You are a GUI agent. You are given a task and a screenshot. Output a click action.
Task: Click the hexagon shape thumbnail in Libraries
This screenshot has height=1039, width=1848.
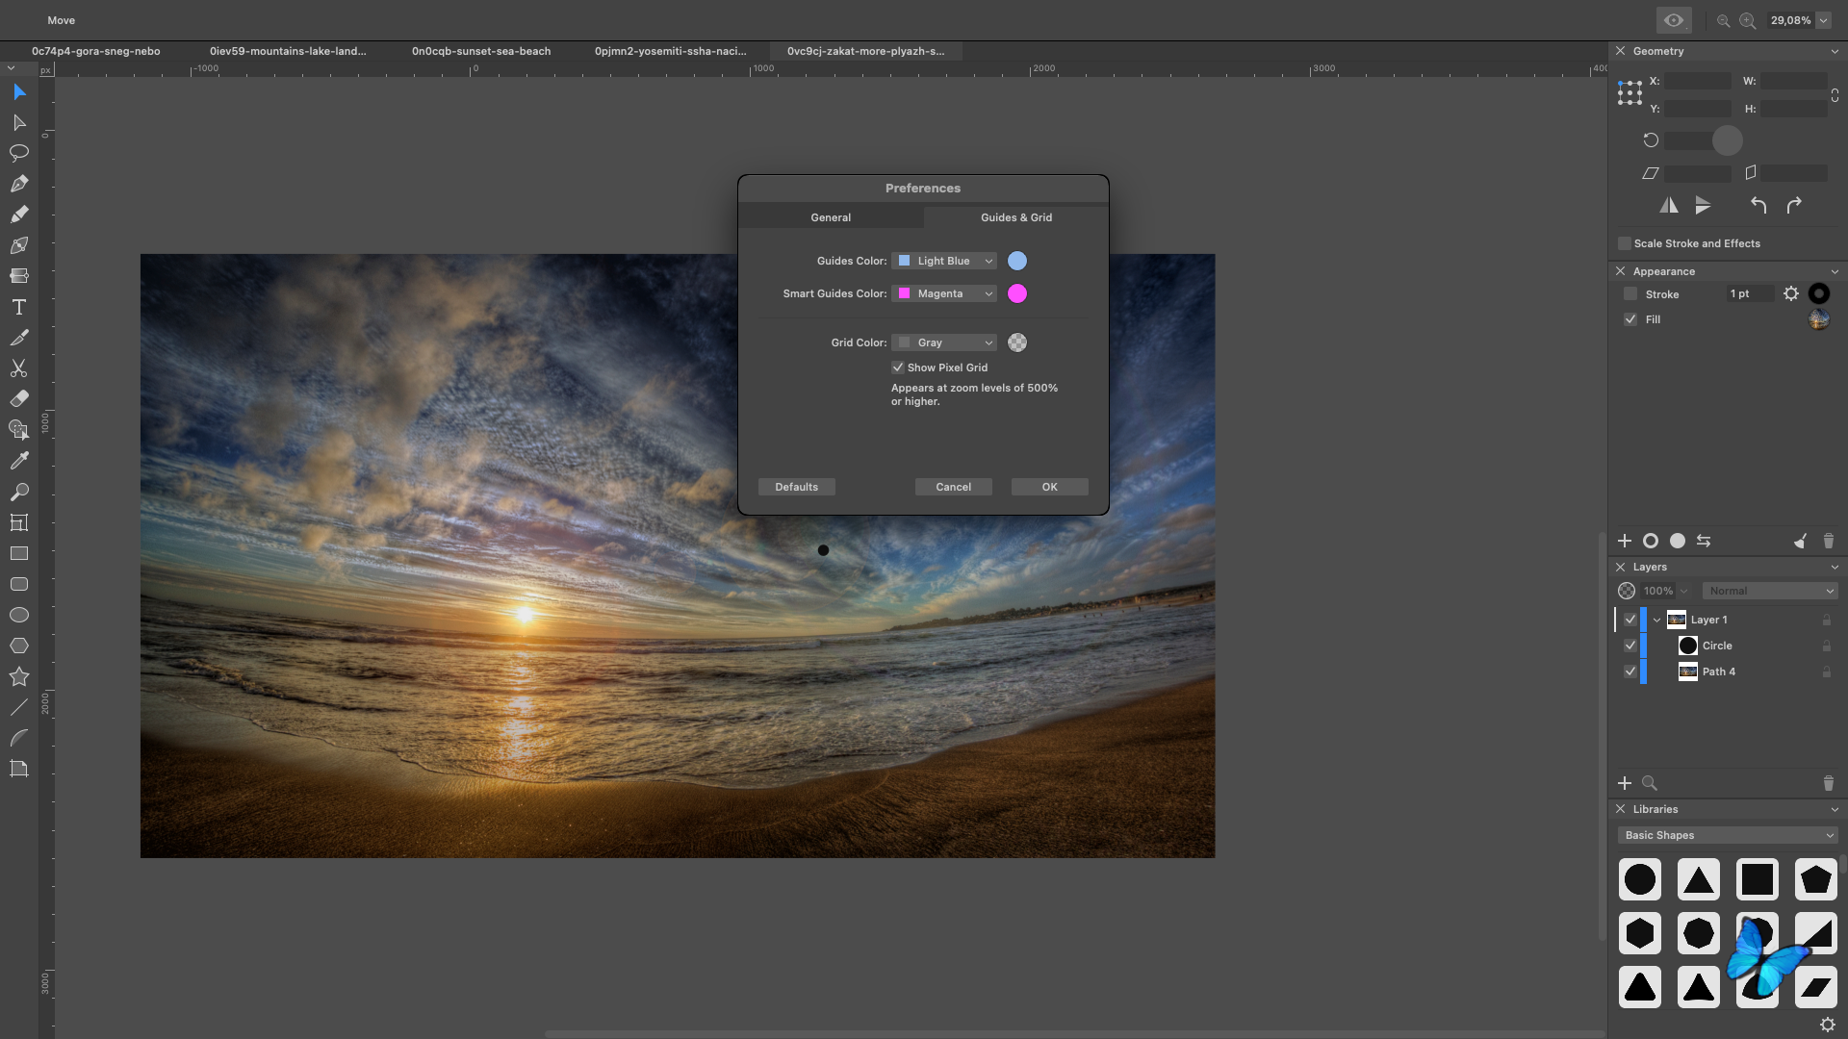pos(1640,932)
